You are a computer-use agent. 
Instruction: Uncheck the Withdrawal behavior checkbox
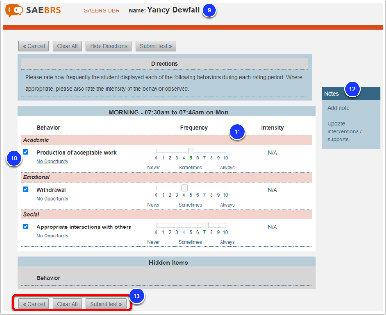point(25,189)
